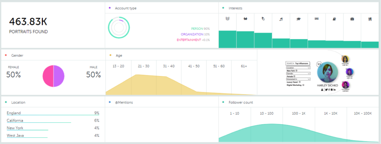
Task: Click the fork and knife interest icon
Action: (370, 19)
